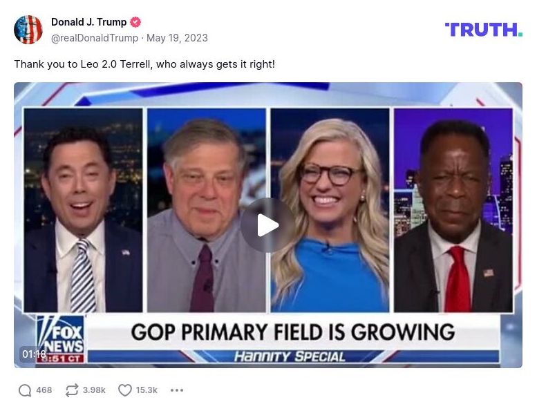Open the Donald J. Trump profile avatar

pos(28,30)
